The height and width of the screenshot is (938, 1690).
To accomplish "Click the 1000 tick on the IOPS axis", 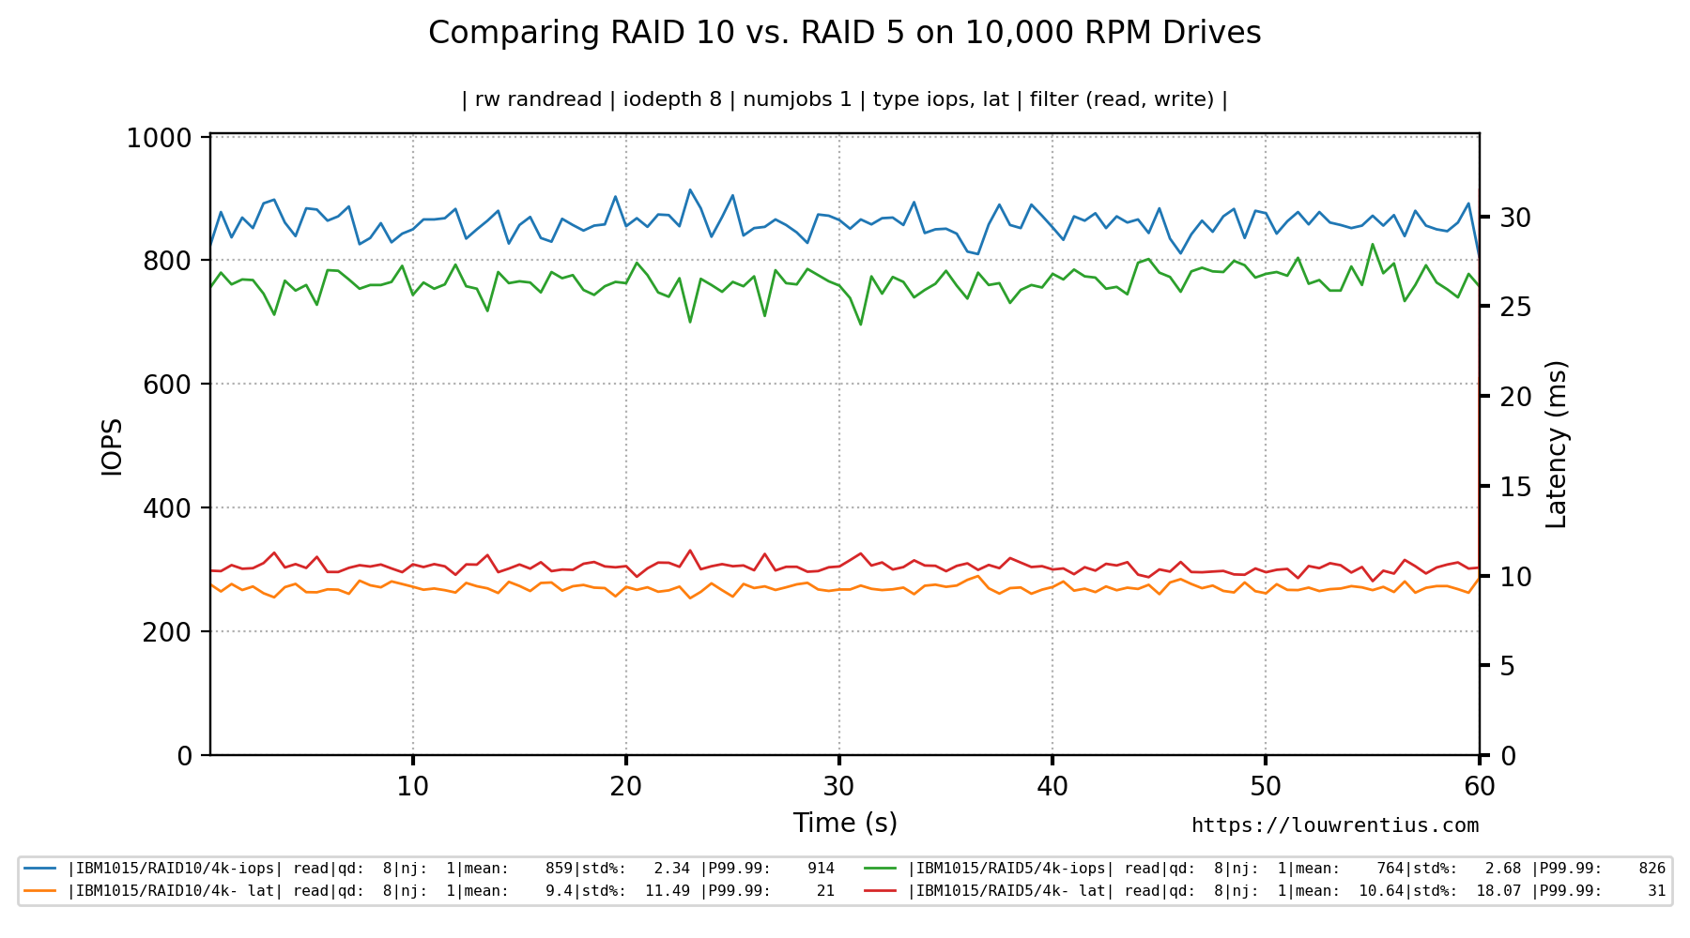I will [x=160, y=138].
